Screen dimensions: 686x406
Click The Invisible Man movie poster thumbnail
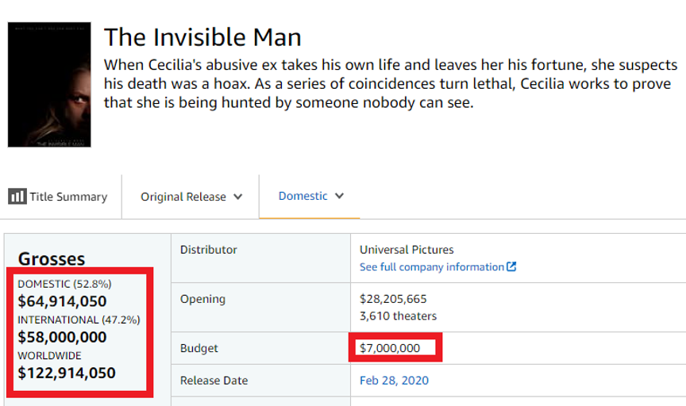click(x=49, y=85)
